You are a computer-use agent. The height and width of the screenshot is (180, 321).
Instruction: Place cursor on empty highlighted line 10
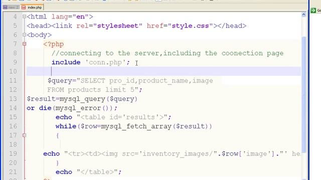164,71
